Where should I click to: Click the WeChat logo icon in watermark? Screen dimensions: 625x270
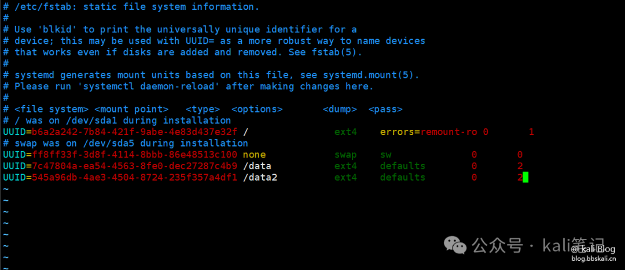pos(455,245)
